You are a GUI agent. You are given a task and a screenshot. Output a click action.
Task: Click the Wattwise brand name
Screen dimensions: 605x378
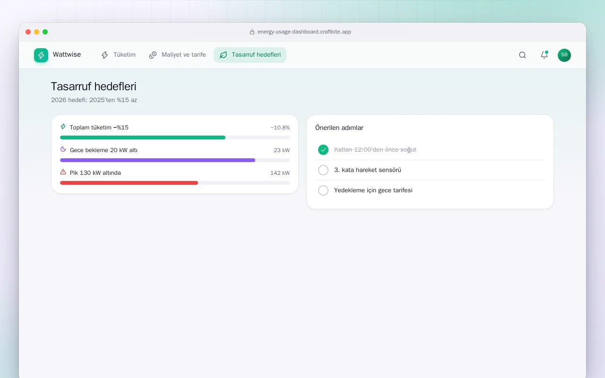[x=67, y=55]
